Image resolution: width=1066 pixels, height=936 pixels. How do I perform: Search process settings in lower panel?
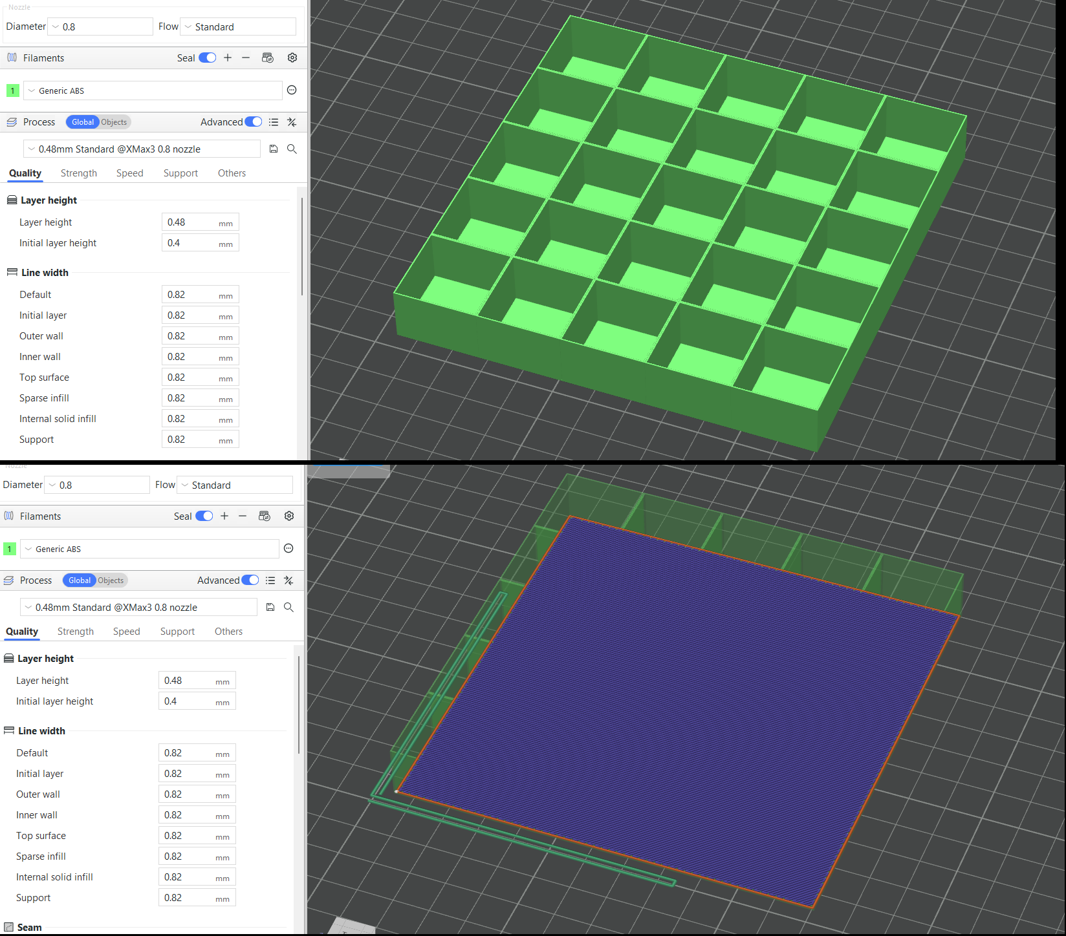288,607
